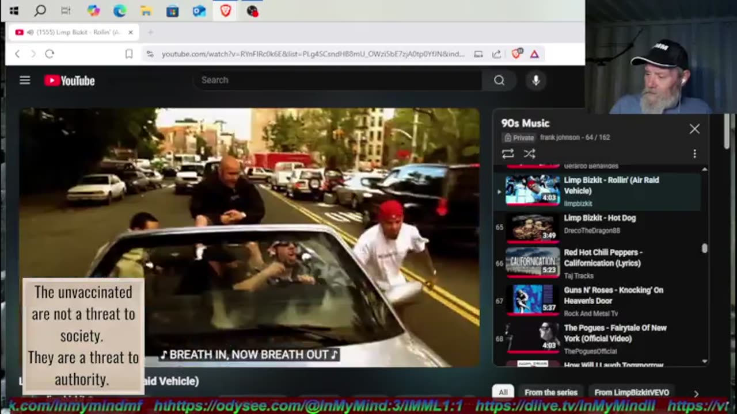Open a new browser tab

coord(150,32)
